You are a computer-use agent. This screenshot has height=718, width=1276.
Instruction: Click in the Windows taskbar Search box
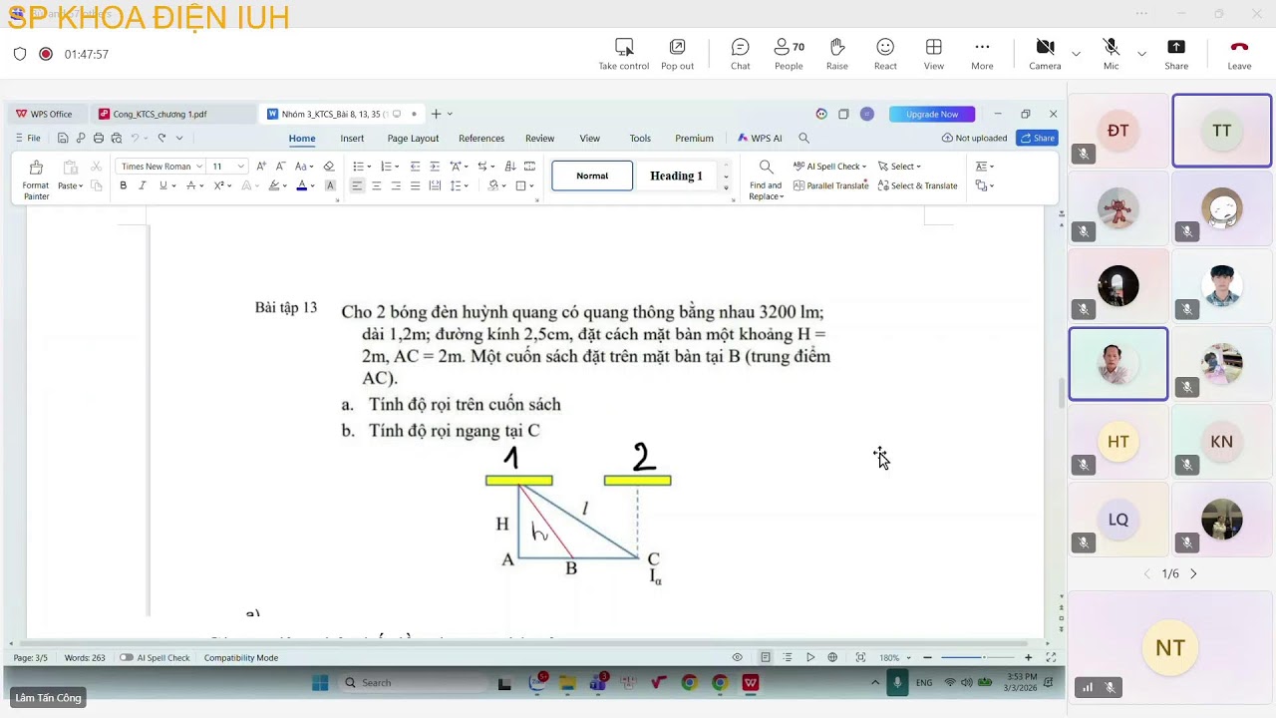(413, 683)
